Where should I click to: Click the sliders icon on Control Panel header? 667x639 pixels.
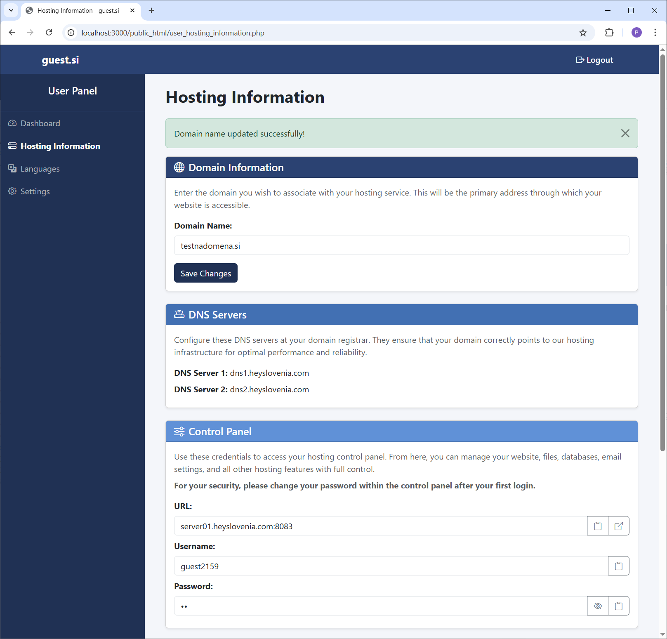(x=179, y=431)
